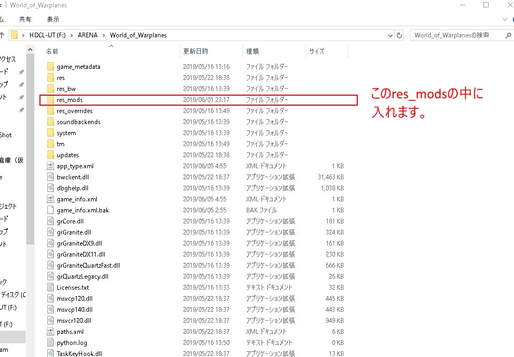The height and width of the screenshot is (357, 514).
Task: Click the dbghelp.dll file icon
Action: pos(51,188)
